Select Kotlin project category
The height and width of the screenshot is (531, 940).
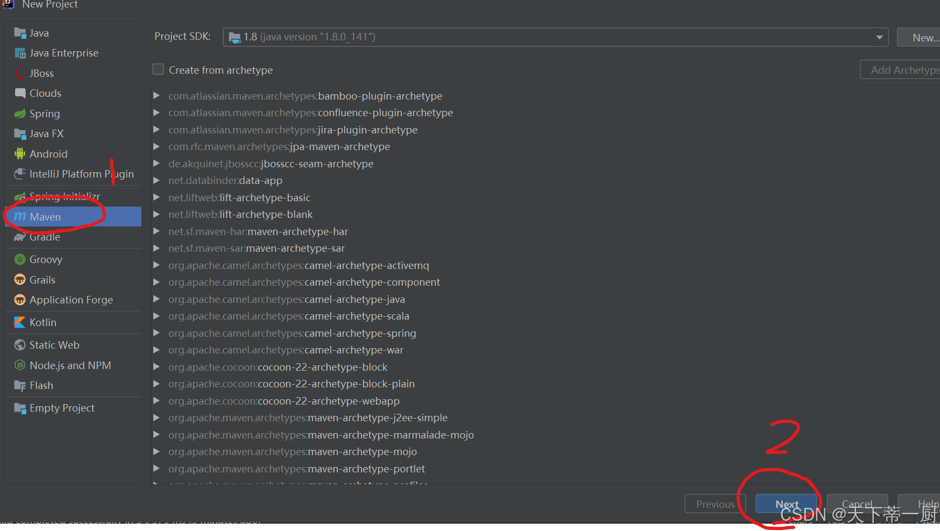coord(73,322)
